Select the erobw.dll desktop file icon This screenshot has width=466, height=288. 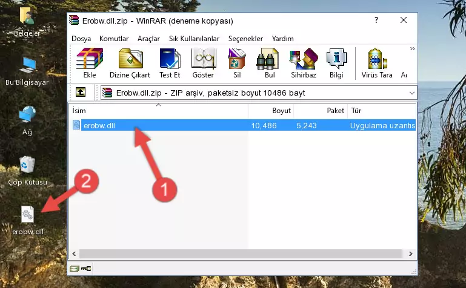28,220
